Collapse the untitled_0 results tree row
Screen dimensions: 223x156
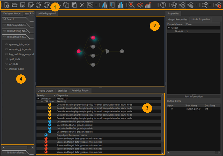[x=38, y=98]
